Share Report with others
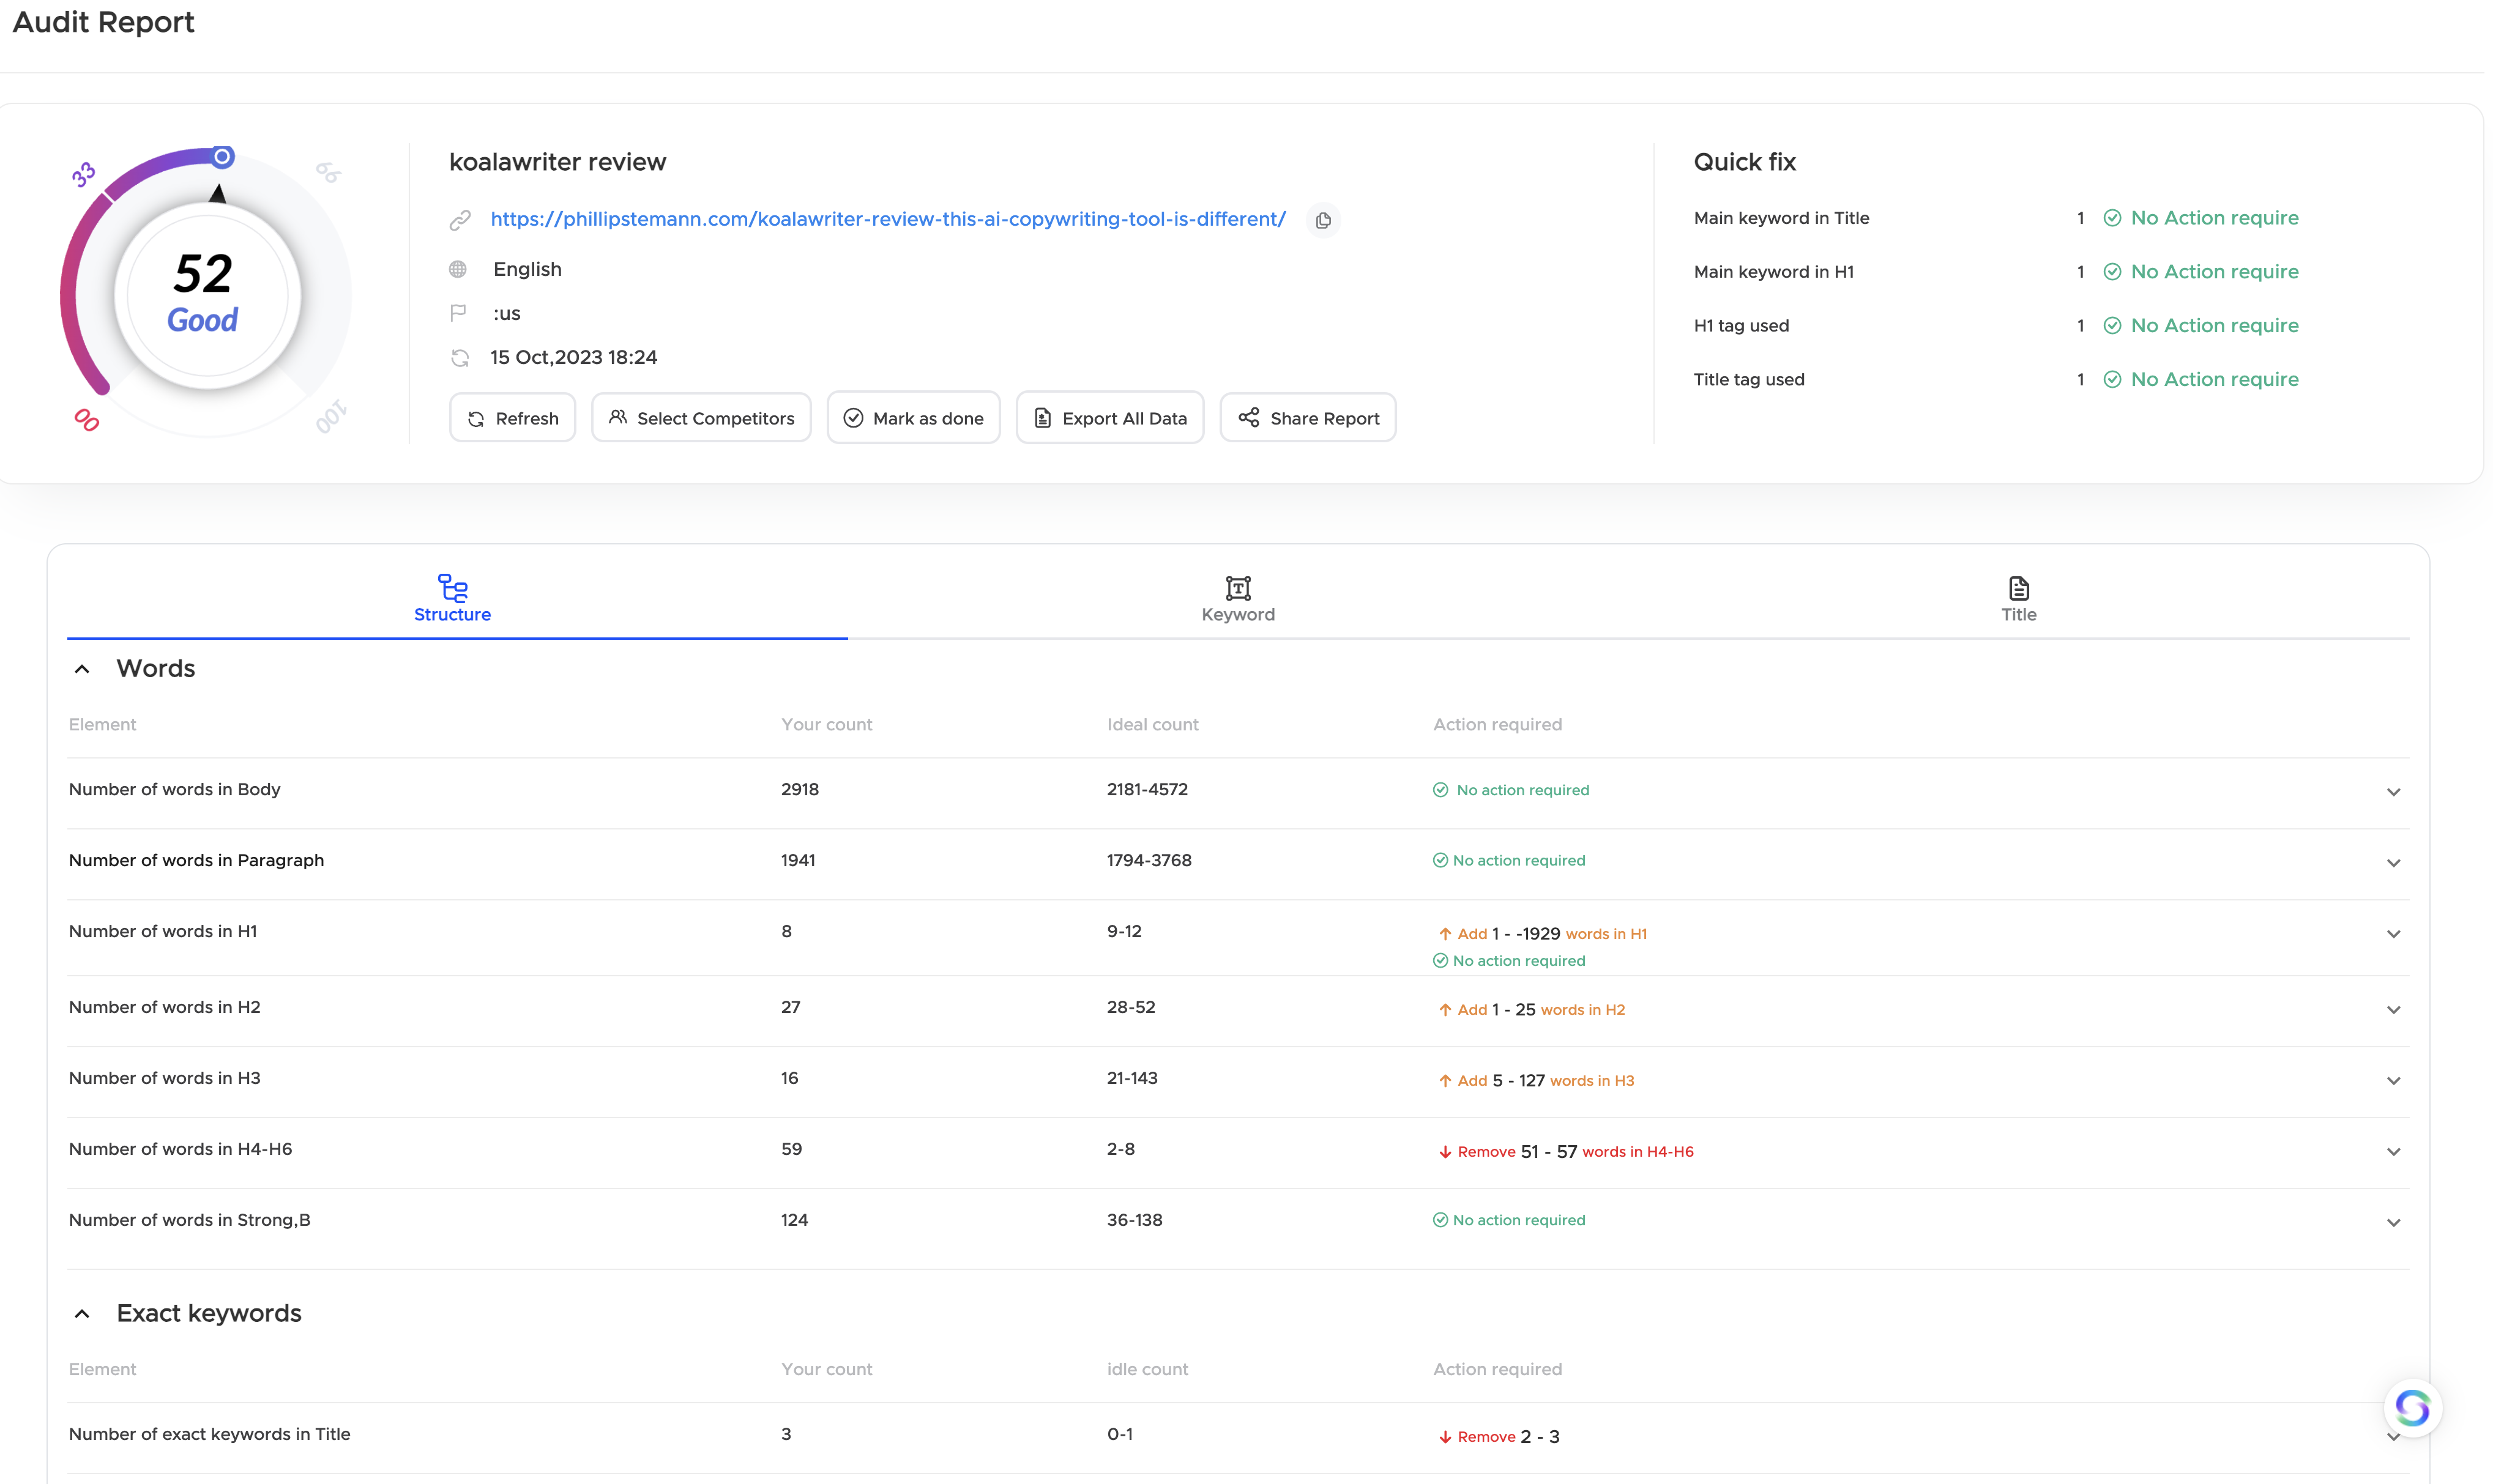Viewport: 2493px width, 1484px height. (x=1308, y=418)
